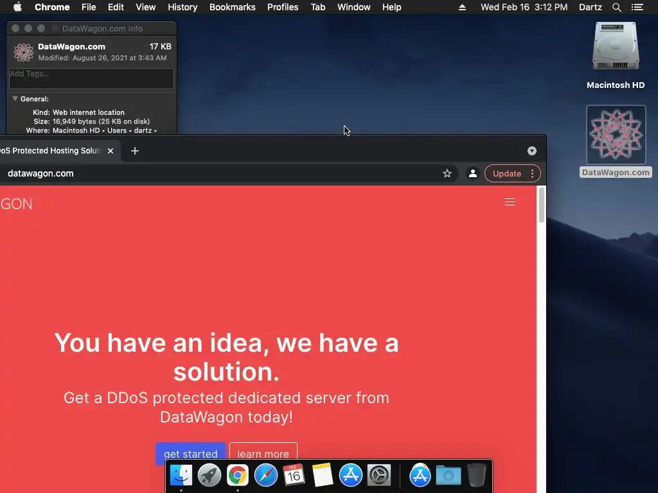658x493 pixels.
Task: Click the DDoS protected dedicated server subtitle
Action: pos(227,407)
